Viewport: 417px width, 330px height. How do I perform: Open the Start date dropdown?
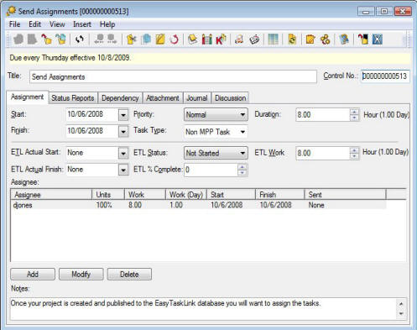(x=123, y=115)
